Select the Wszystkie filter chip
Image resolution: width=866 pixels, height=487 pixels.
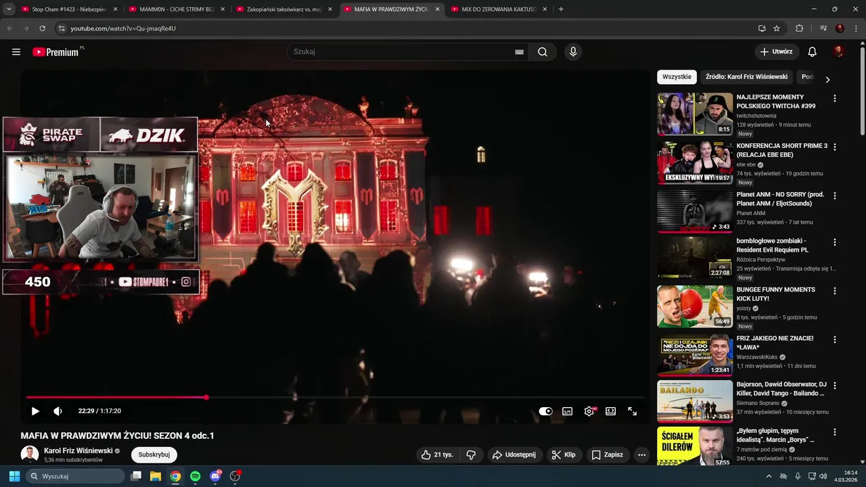(677, 76)
